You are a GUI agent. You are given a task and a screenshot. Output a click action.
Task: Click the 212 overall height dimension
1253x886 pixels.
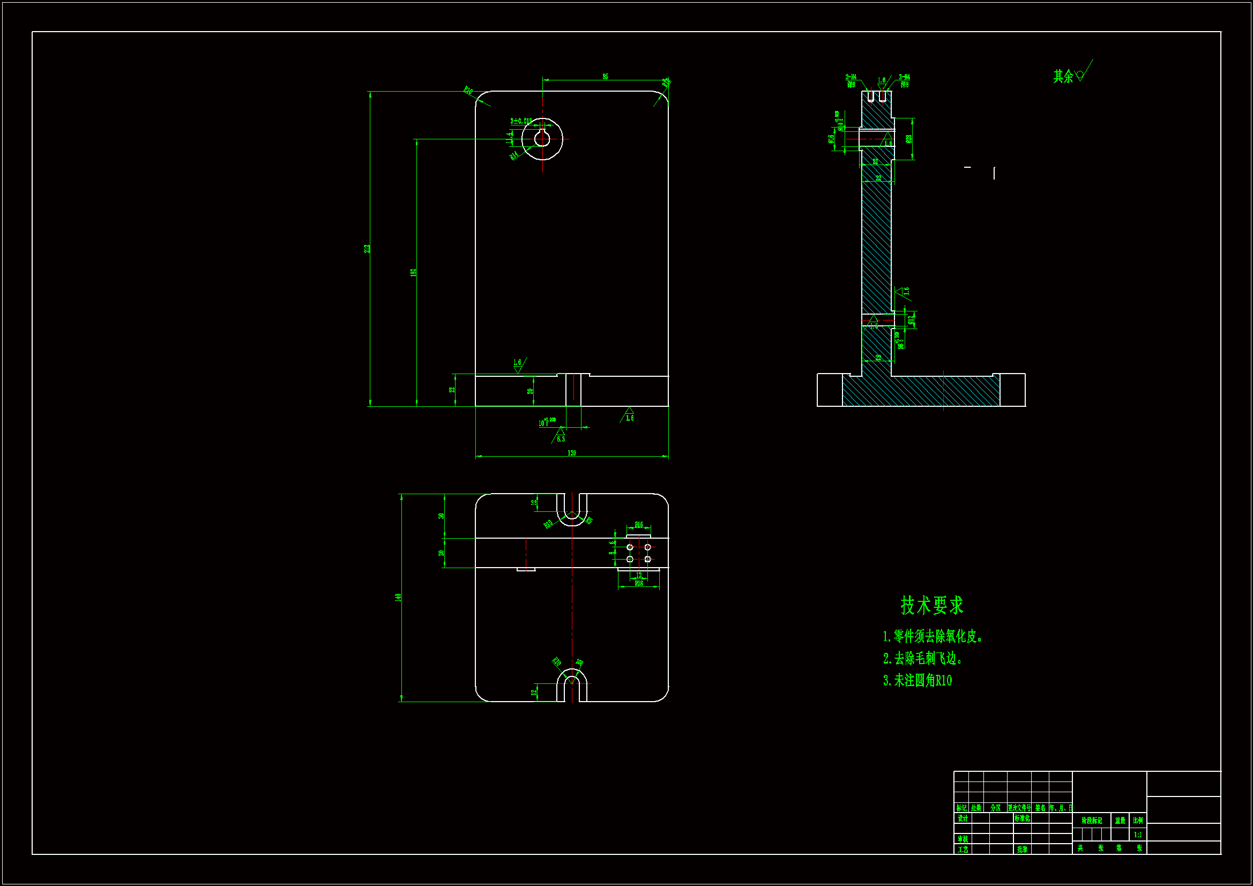(x=367, y=248)
